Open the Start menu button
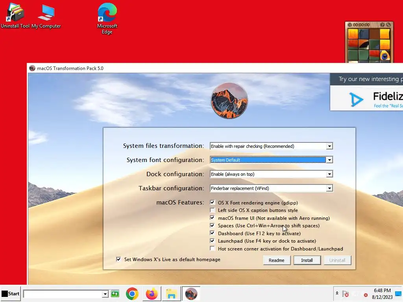 [x=10, y=293]
